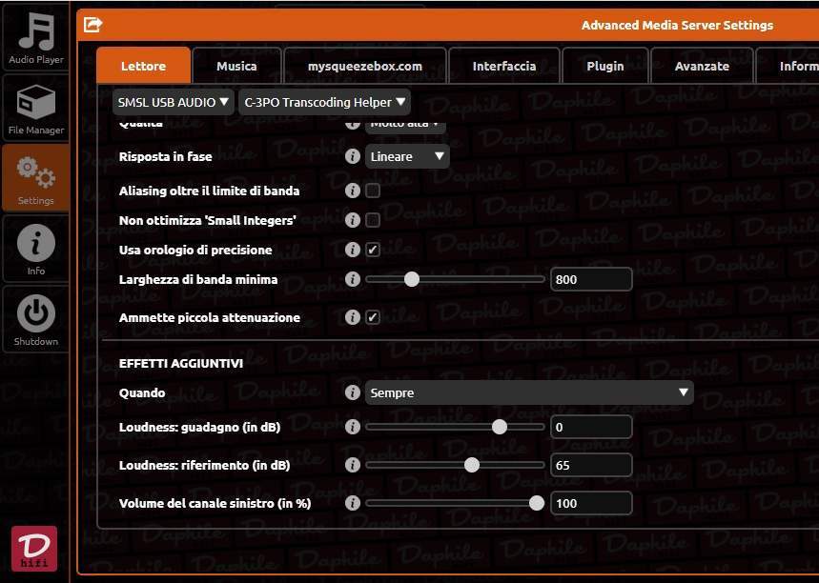This screenshot has width=819, height=583.
Task: Click the Loudness riferimento slider handle
Action: [472, 465]
